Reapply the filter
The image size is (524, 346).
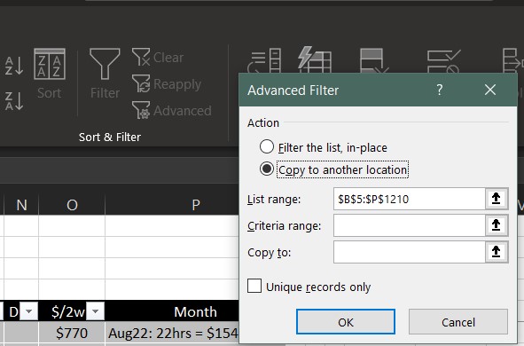[167, 84]
